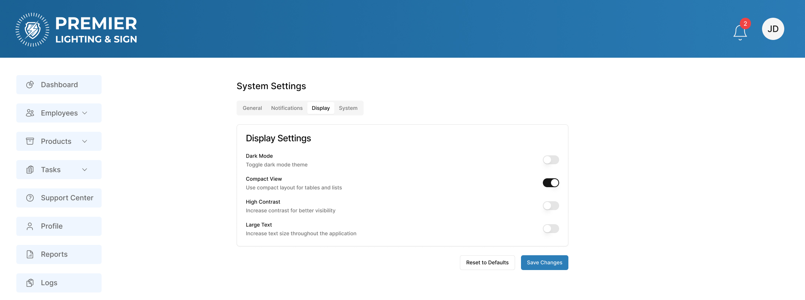Click the Products box icon
The width and height of the screenshot is (805, 300).
click(30, 141)
